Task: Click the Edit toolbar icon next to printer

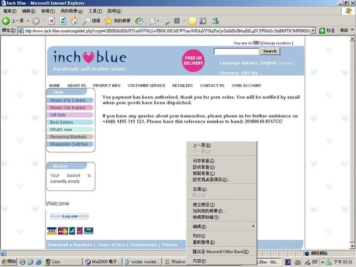Action: click(x=177, y=21)
